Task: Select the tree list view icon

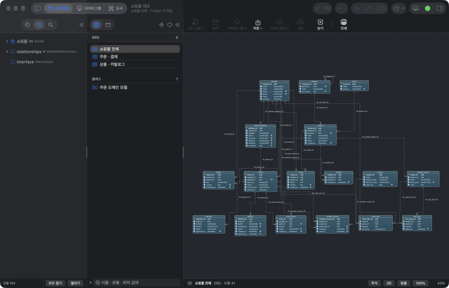Action: coord(39,25)
